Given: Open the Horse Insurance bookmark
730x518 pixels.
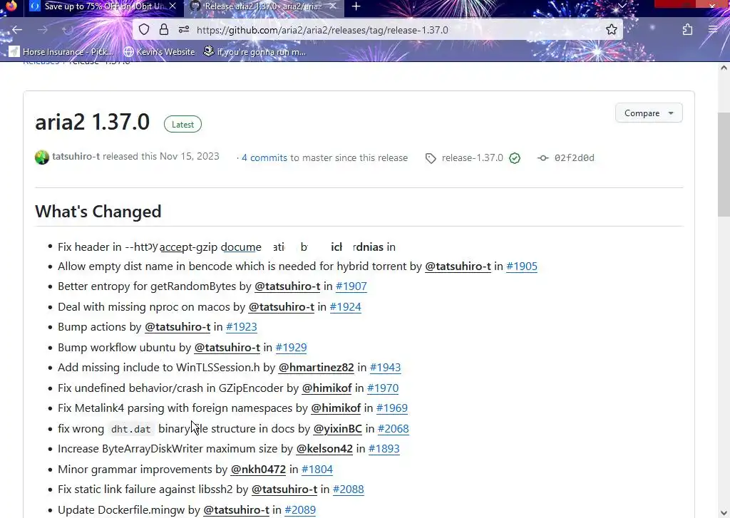Looking at the screenshot, I should (61, 52).
